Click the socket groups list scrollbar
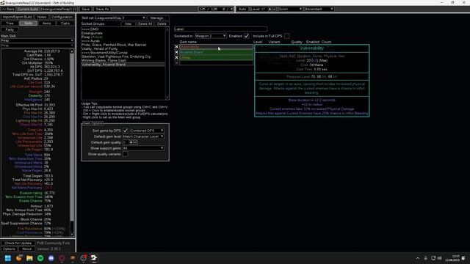 tap(167, 63)
